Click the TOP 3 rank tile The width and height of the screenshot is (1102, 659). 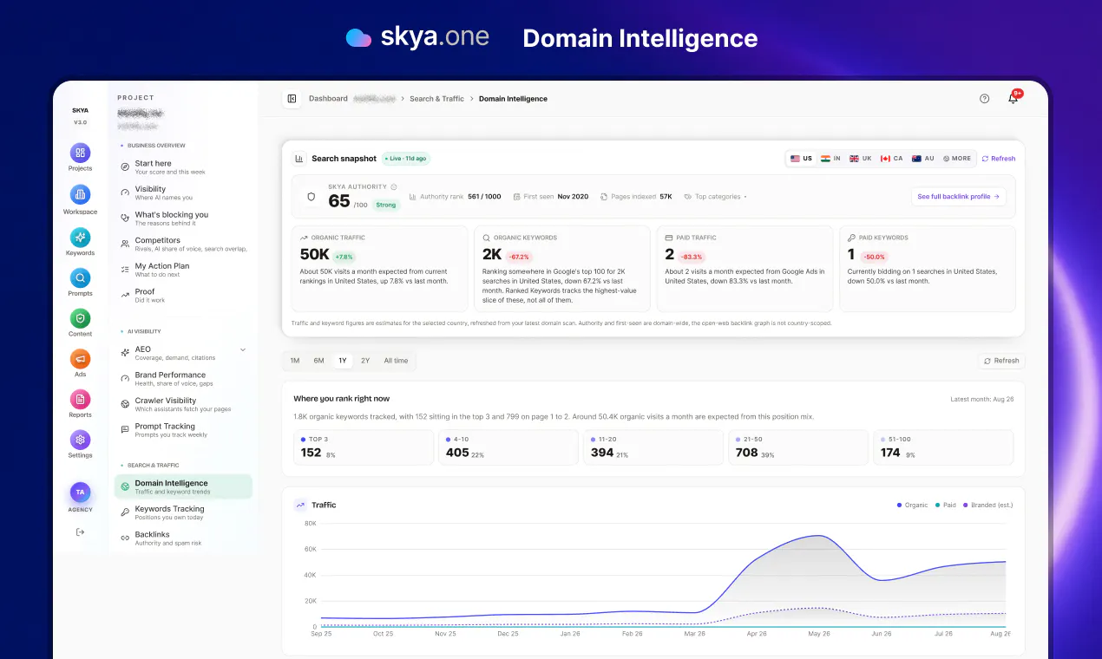(x=364, y=447)
